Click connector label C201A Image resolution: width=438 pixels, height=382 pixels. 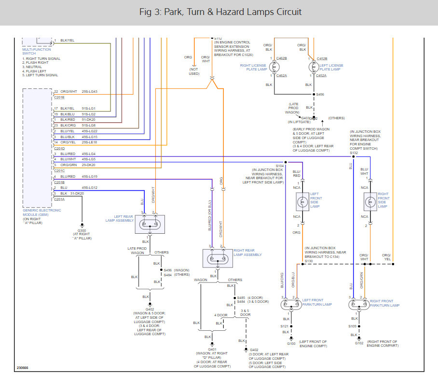click(x=59, y=199)
